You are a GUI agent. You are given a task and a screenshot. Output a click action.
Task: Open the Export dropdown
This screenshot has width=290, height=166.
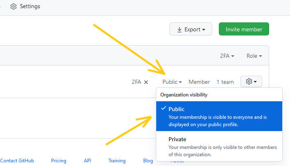(191, 29)
